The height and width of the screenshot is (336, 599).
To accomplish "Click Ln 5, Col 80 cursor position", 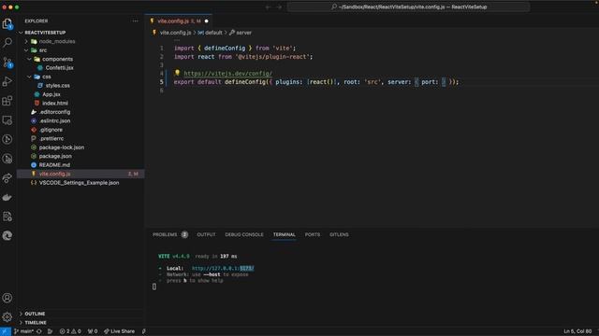I will (x=577, y=331).
